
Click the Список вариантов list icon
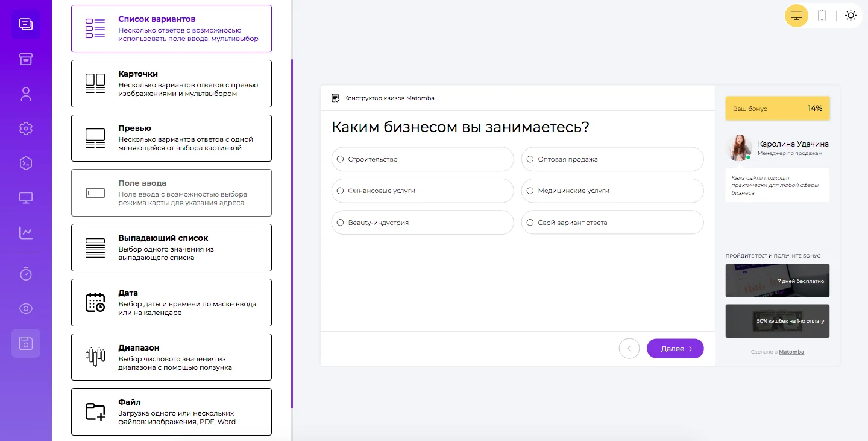[x=95, y=28]
